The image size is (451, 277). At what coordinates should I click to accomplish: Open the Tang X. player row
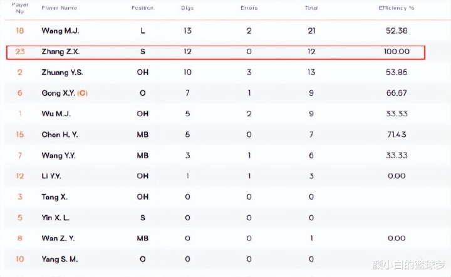54,197
